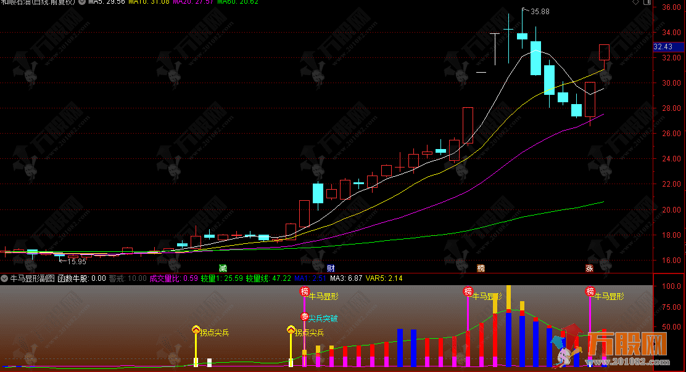Click the 涨 event marker below the candles
The width and height of the screenshot is (686, 372).
589,269
